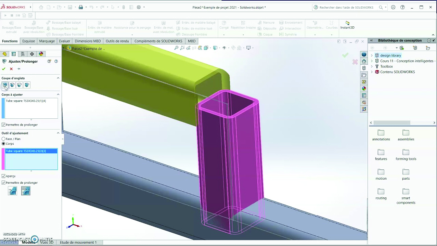This screenshot has height=246, width=437.
Task: Expand the Contenu SOLIDWORKS tree node
Action: (x=372, y=72)
